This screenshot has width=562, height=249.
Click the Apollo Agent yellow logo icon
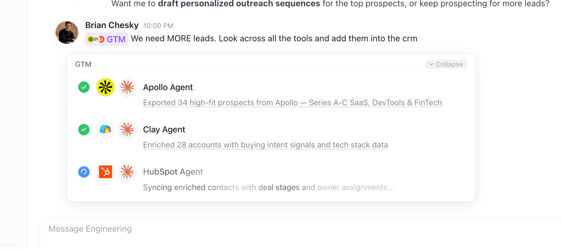105,87
